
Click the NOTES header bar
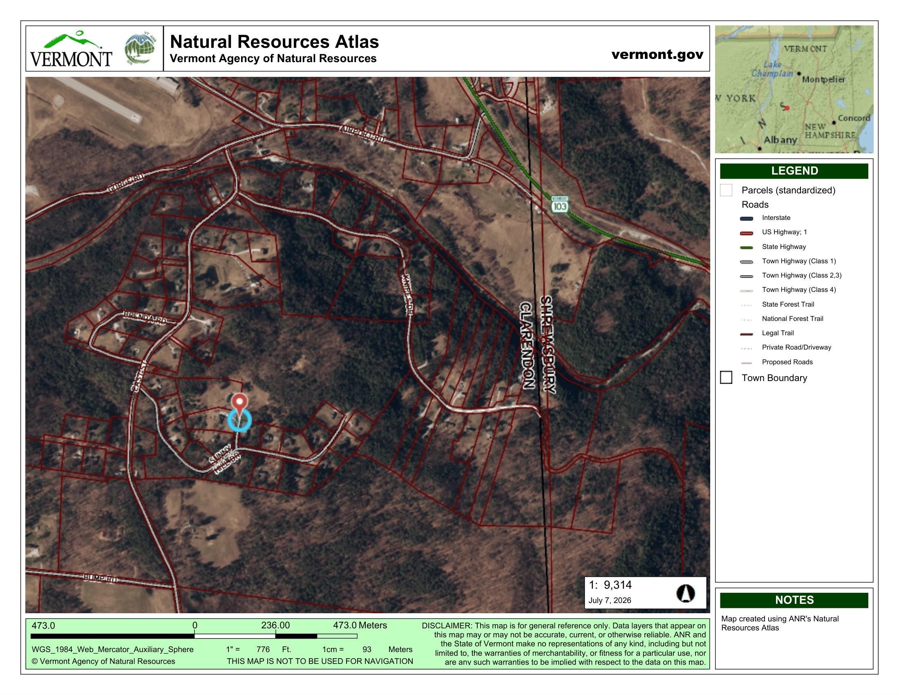coord(794,600)
